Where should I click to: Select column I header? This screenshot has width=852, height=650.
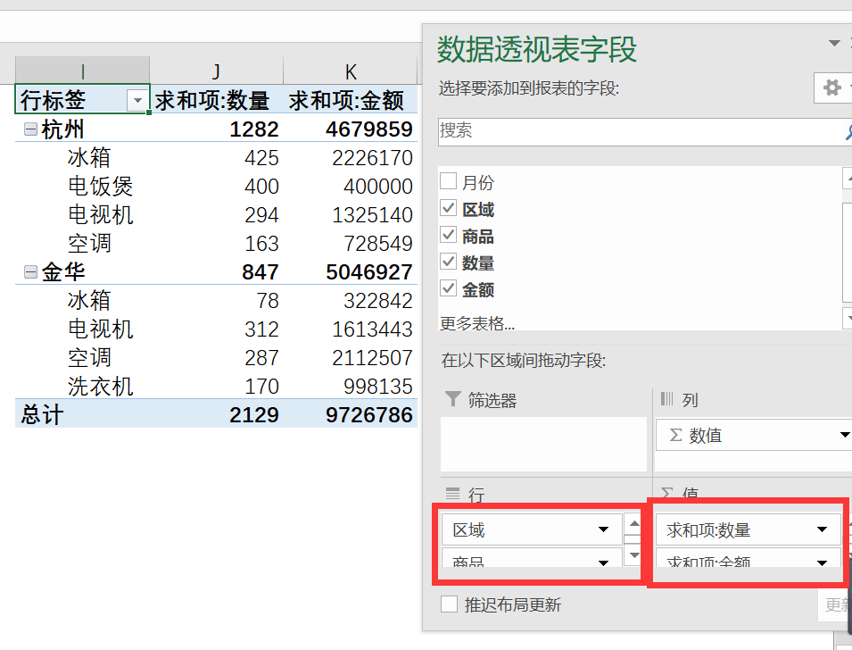click(82, 71)
